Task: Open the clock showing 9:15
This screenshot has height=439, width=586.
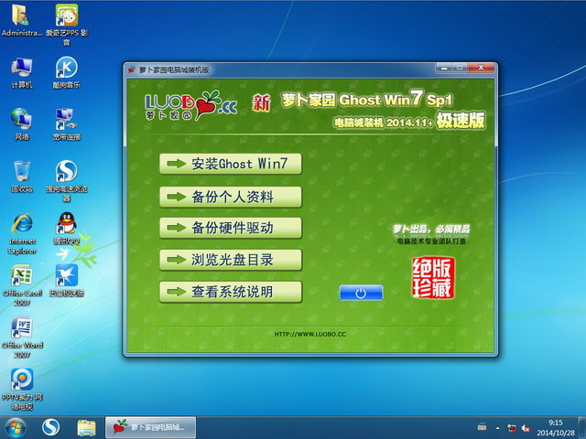Action: (x=556, y=428)
